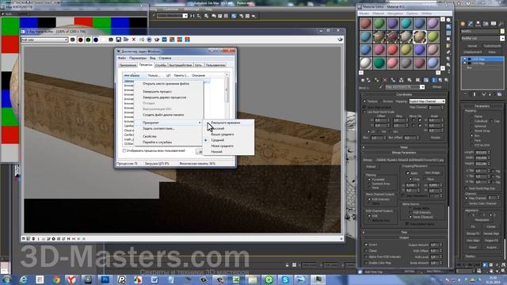
Task: Click red X clear image icon in frame buffer
Action: tap(134, 40)
